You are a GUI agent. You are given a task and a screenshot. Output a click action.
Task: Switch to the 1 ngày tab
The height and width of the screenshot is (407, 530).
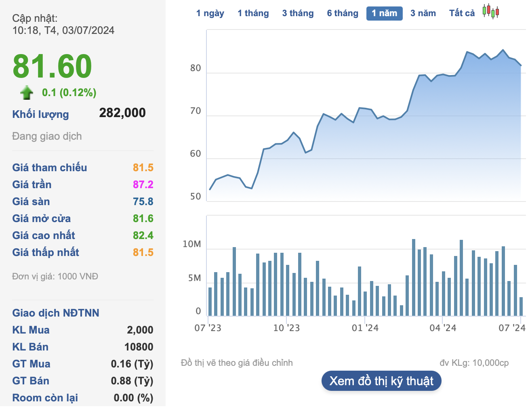pyautogui.click(x=210, y=13)
